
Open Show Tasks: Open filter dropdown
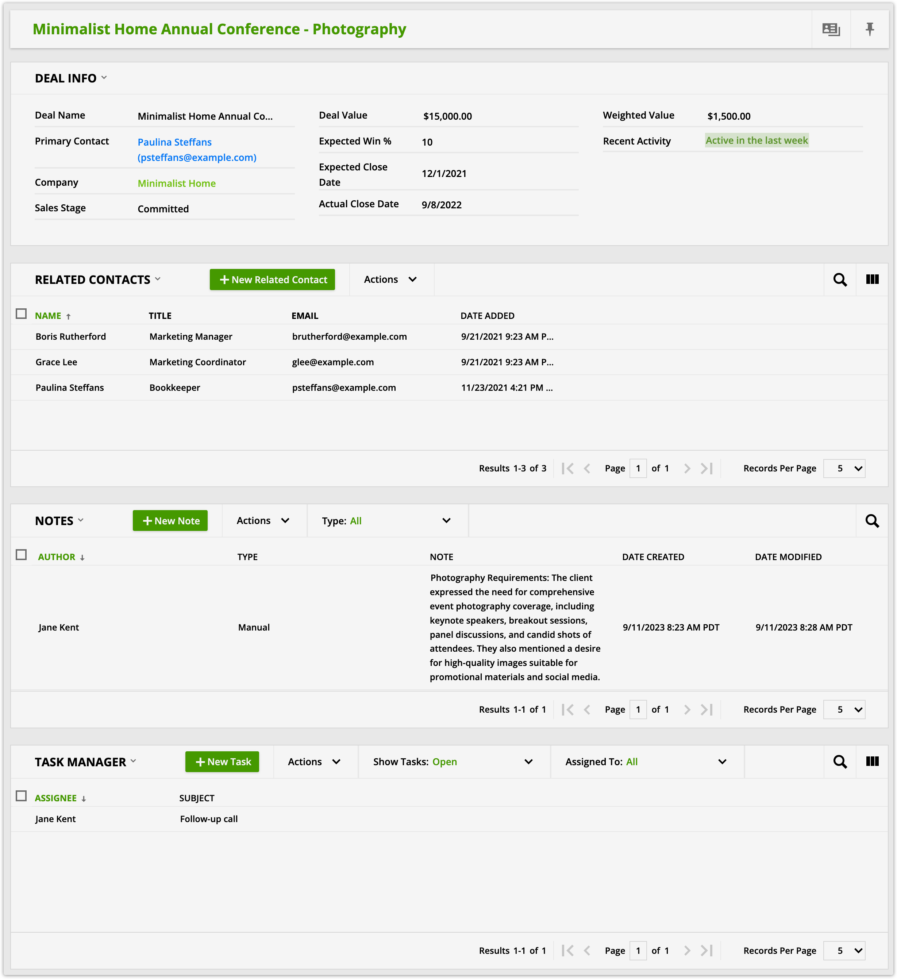click(x=454, y=762)
